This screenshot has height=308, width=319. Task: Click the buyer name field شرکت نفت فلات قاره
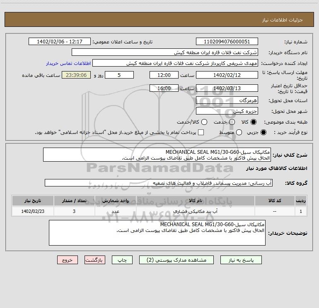[165, 52]
